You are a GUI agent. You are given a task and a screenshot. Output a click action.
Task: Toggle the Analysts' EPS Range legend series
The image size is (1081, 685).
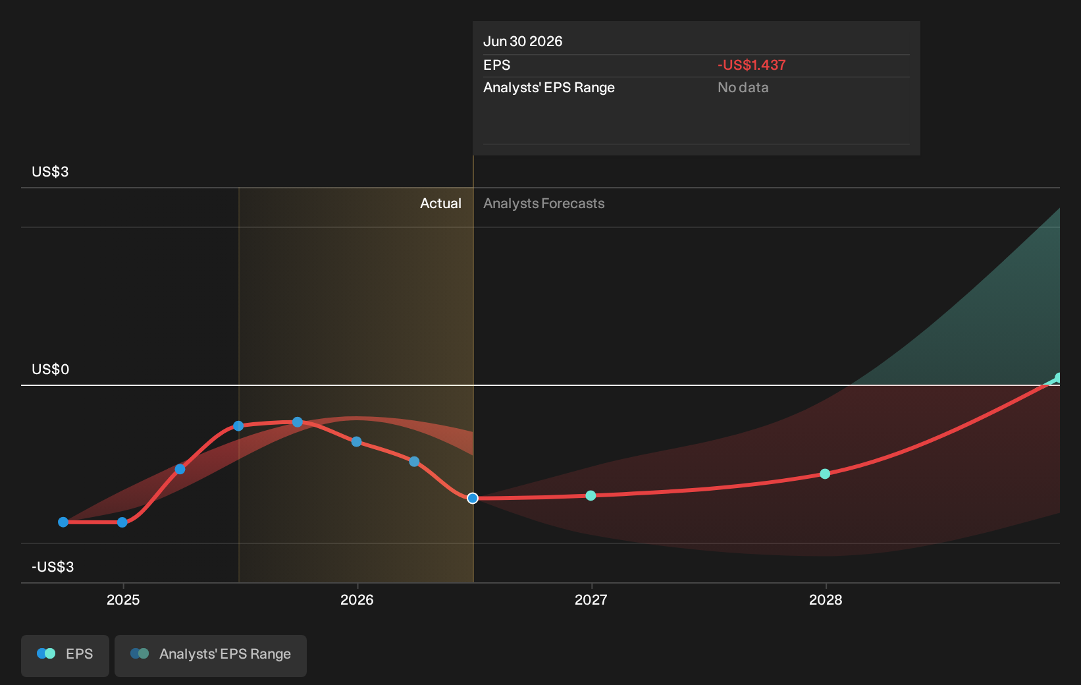pos(211,655)
